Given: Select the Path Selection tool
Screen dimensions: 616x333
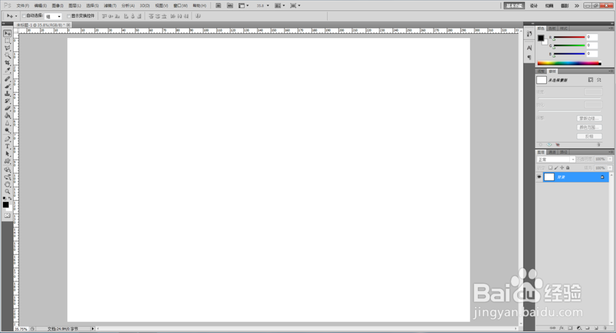Looking at the screenshot, I should click(7, 154).
